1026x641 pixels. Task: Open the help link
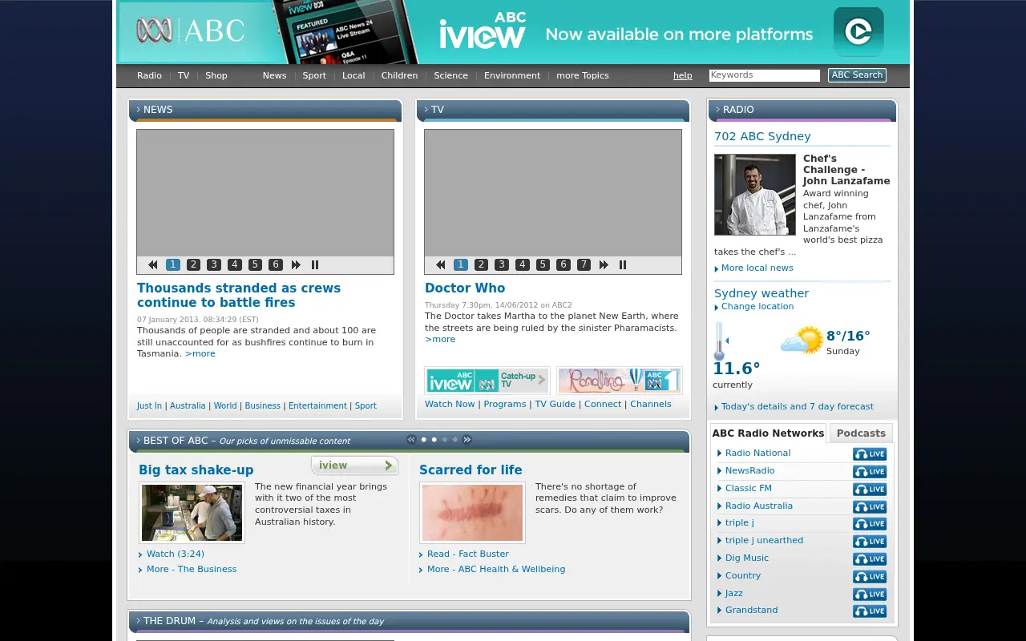coord(683,75)
